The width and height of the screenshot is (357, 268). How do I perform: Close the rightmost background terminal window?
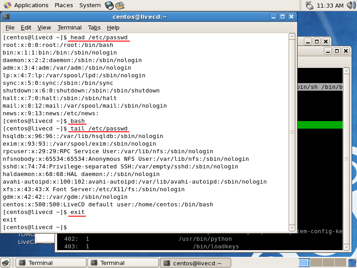(345, 51)
